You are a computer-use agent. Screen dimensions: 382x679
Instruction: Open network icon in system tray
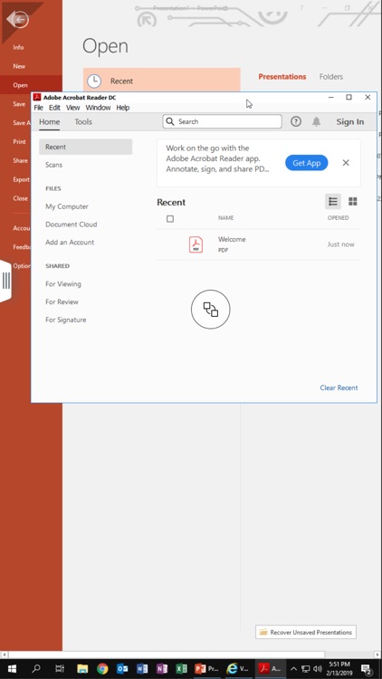point(306,669)
